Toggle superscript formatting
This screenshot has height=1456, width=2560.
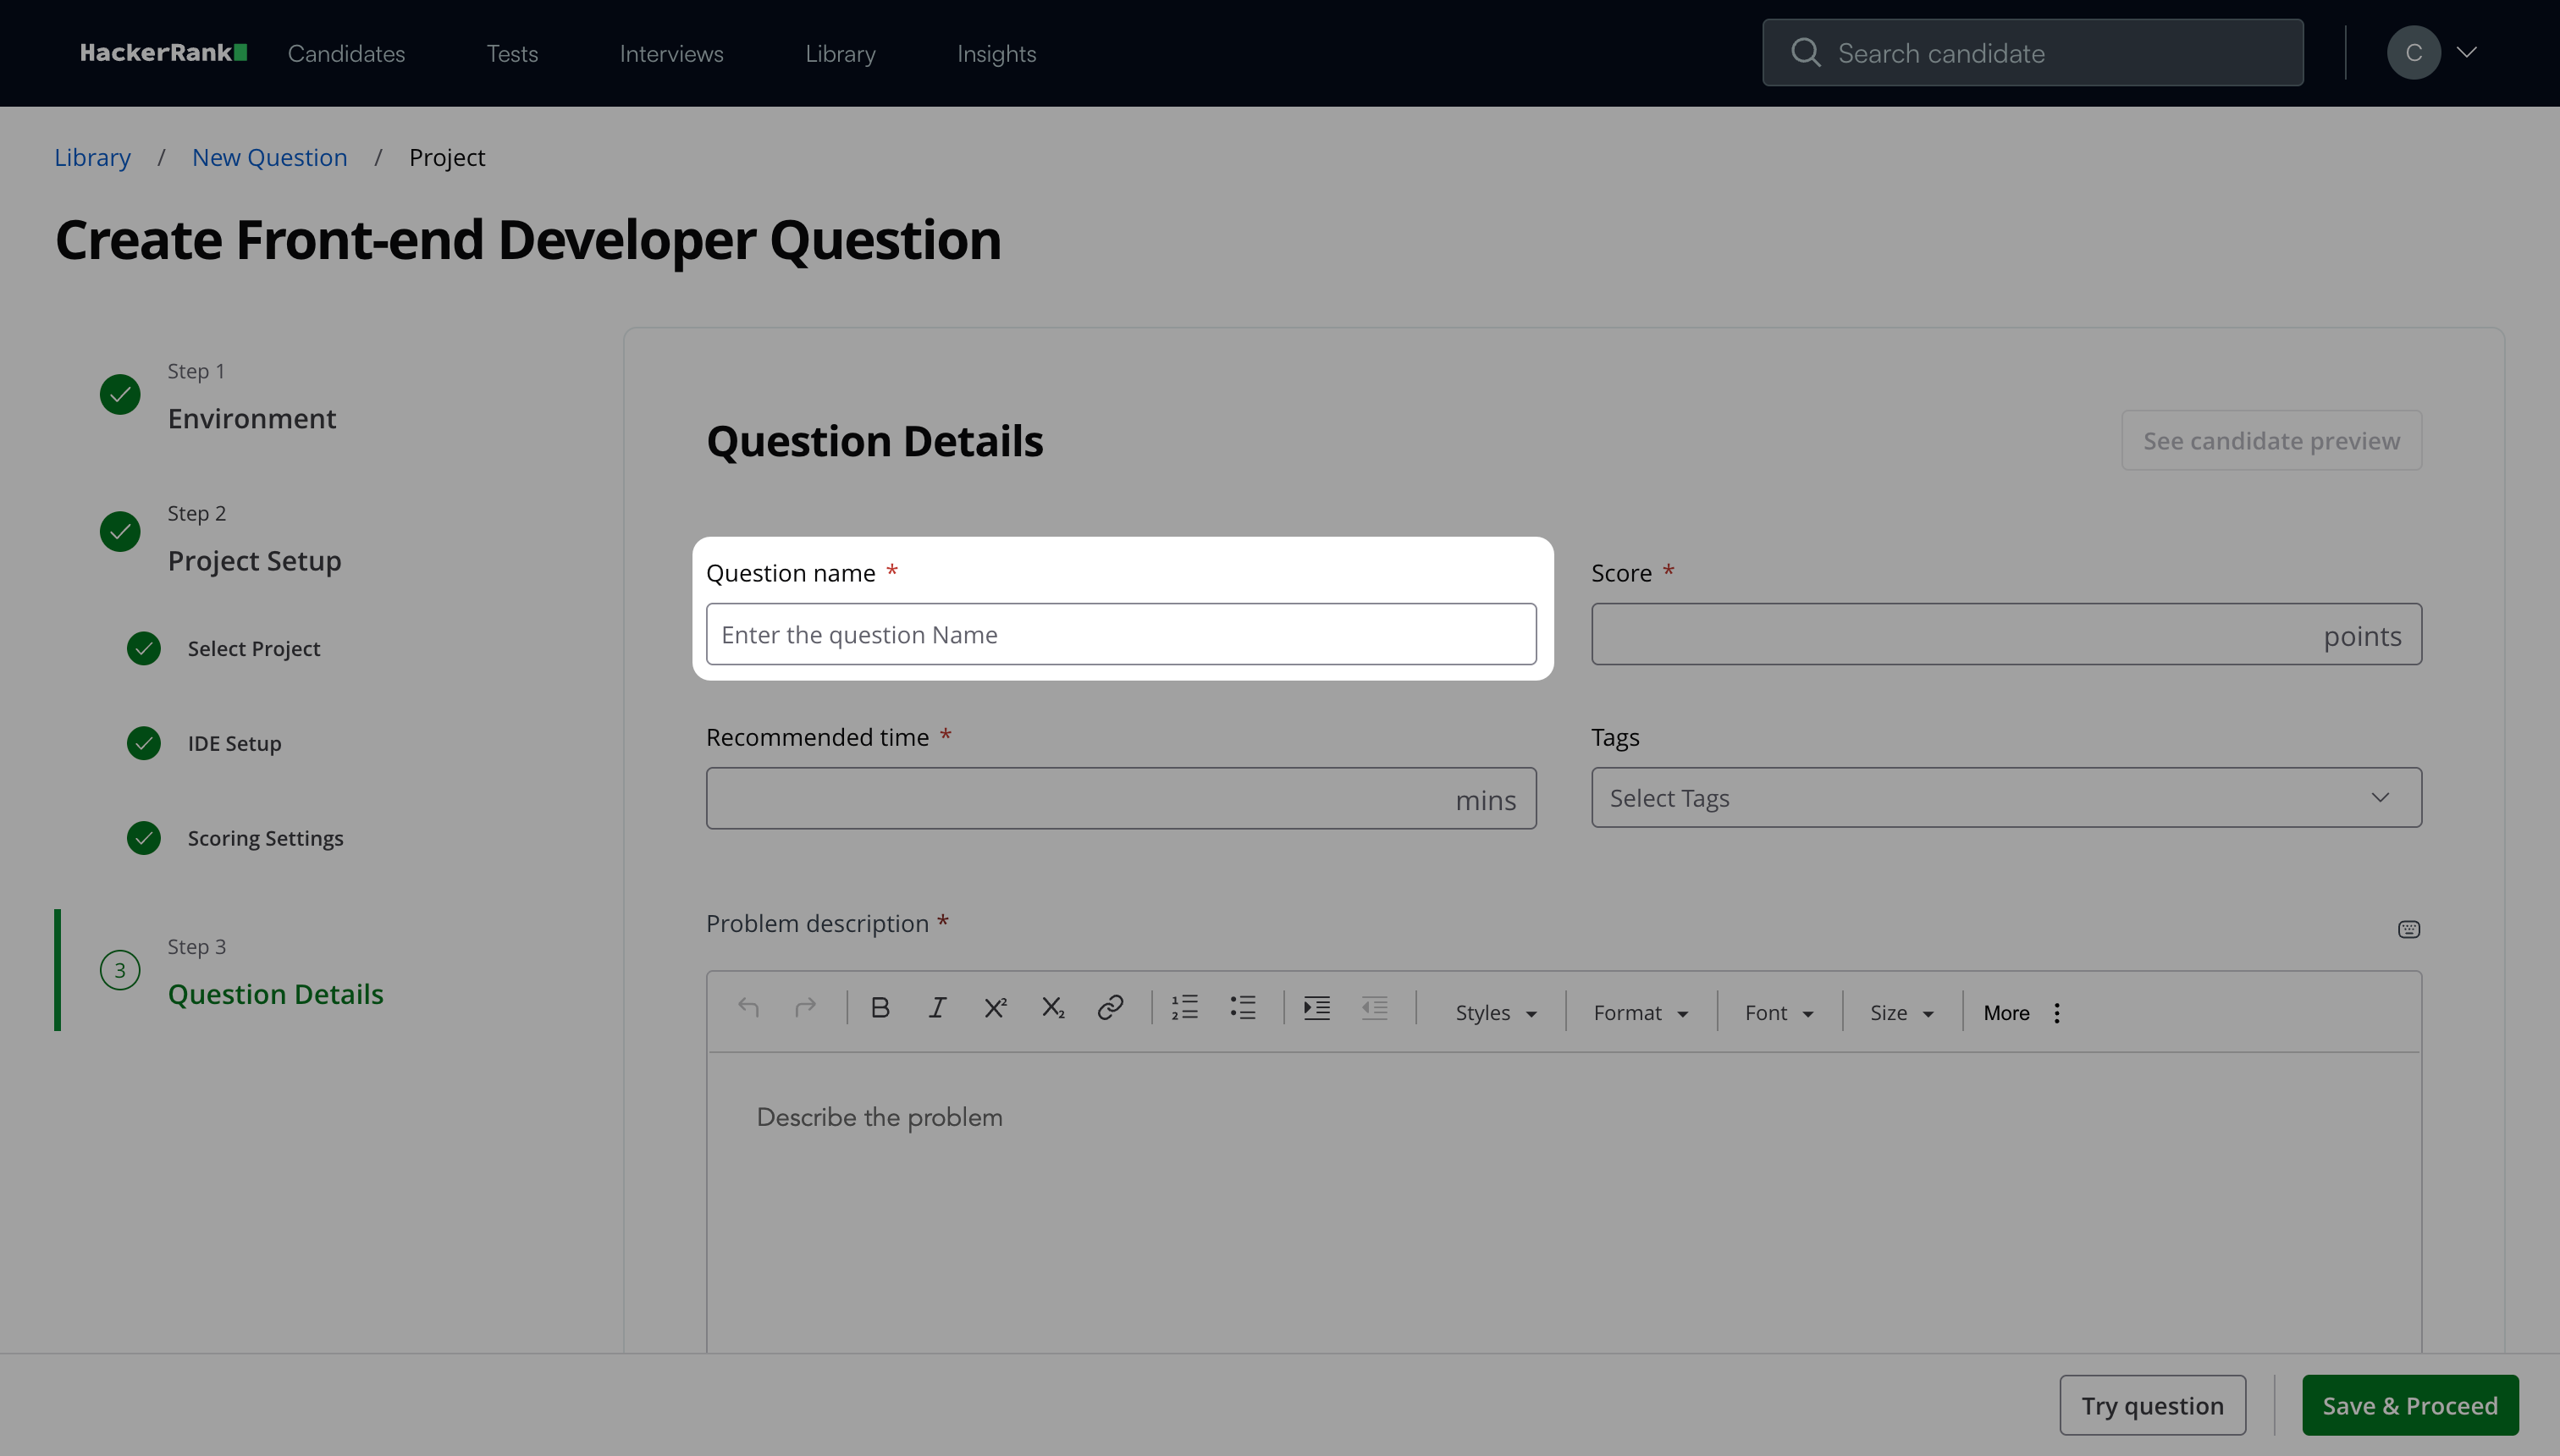pos(995,1008)
